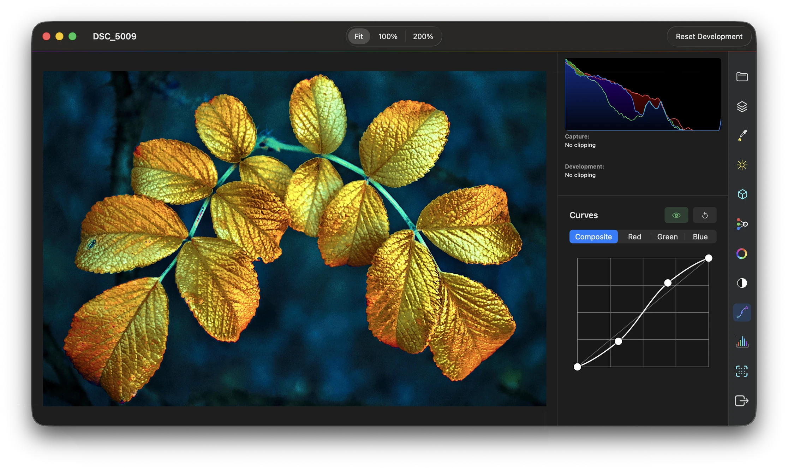Reset the Curves adjustment with the arrow icon
The image size is (788, 468).
(704, 215)
